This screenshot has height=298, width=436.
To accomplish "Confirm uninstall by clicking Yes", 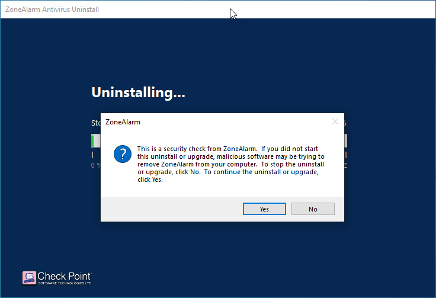I will 264,209.
